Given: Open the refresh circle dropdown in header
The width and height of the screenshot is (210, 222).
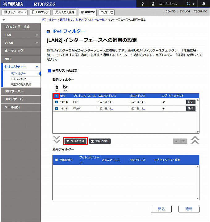Looking at the screenshot, I should [191, 4].
